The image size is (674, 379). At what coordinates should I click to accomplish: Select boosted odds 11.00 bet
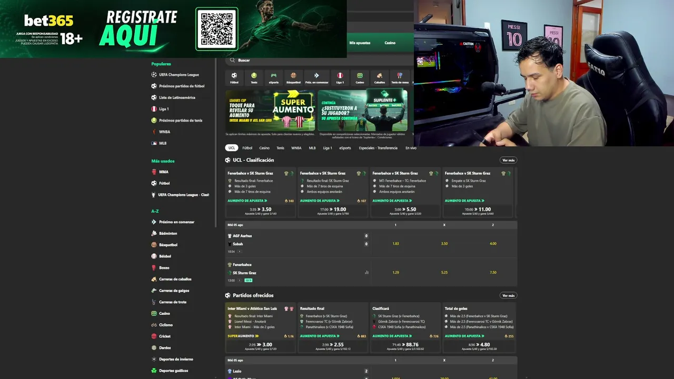[478, 210]
